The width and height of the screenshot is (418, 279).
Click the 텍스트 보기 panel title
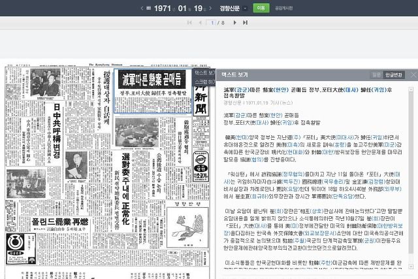click(x=235, y=75)
